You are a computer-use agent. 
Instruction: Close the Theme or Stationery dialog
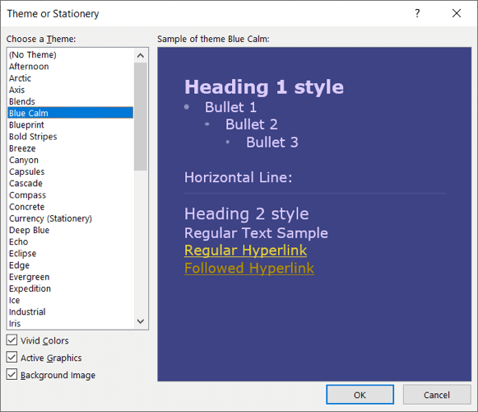tap(457, 13)
